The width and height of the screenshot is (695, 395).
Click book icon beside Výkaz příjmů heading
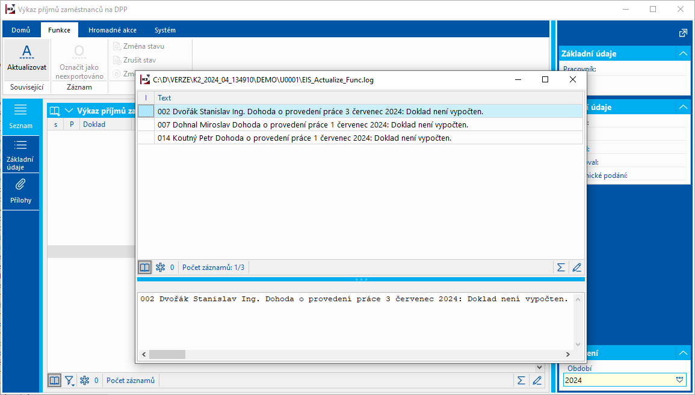55,111
